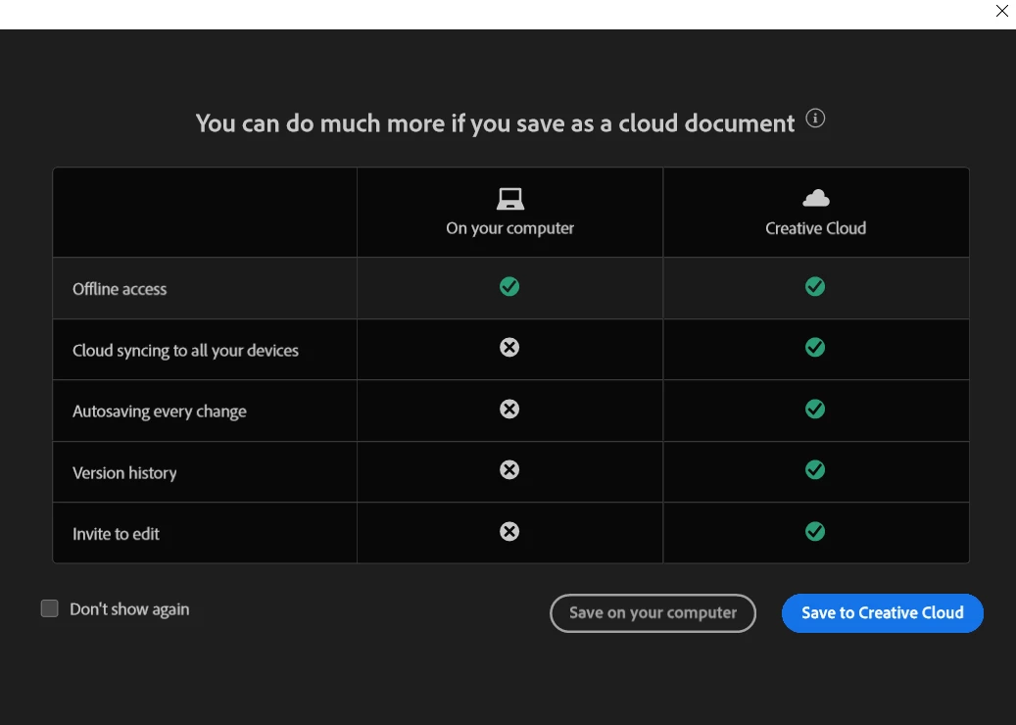Viewport: 1016px width, 725px height.
Task: Click Version history X mark under On your computer
Action: click(509, 469)
